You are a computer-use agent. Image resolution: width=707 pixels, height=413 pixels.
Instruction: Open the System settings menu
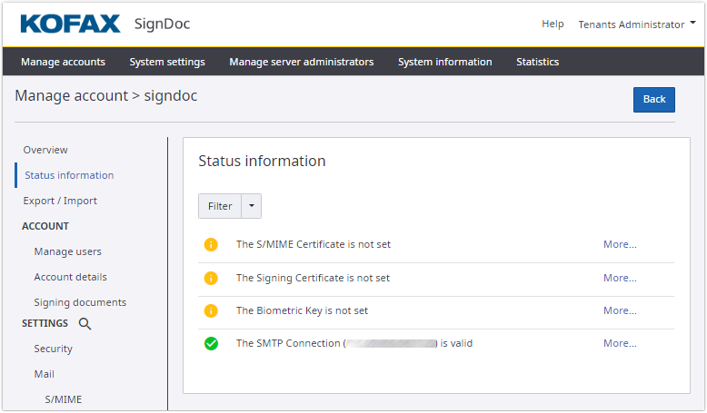click(x=167, y=62)
